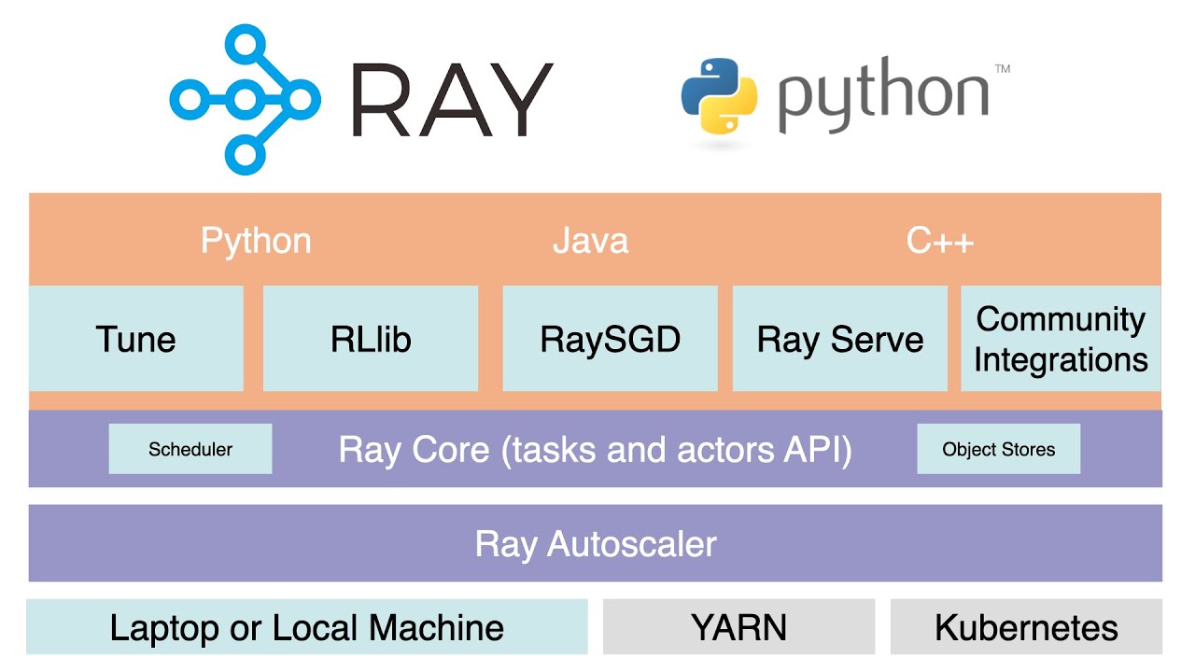
Task: Click the Object Stores box
Action: [999, 449]
